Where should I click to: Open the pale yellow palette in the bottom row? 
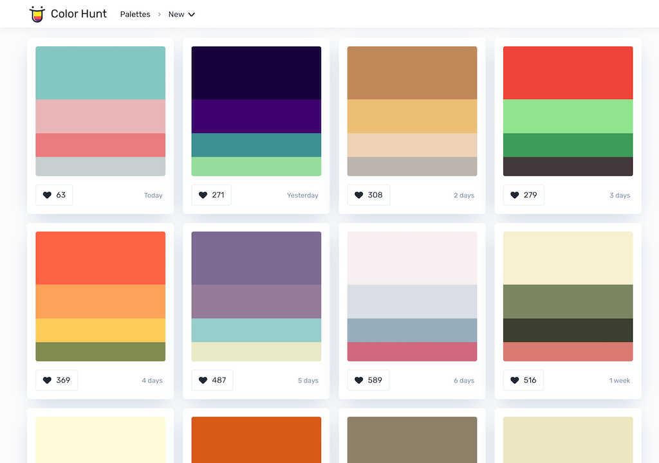tap(100, 440)
